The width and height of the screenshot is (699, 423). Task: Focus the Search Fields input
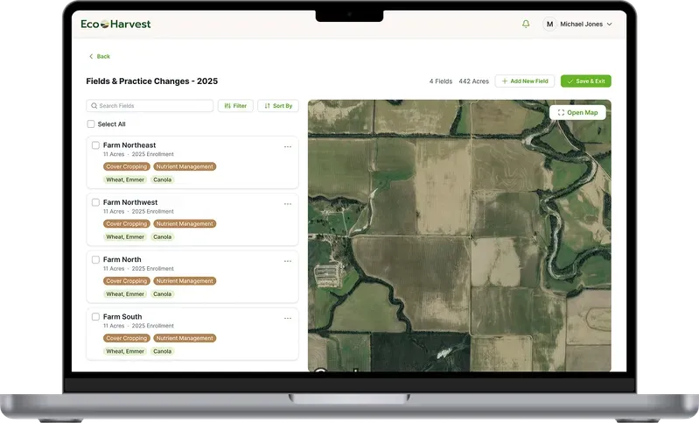(x=150, y=106)
